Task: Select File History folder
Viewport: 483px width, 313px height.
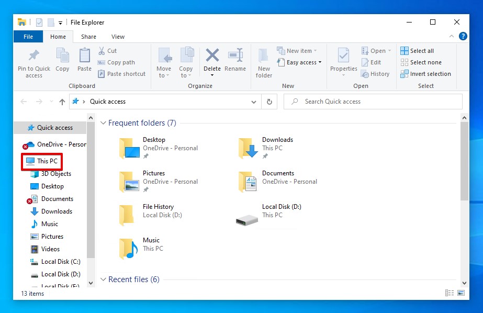Action: [151, 215]
